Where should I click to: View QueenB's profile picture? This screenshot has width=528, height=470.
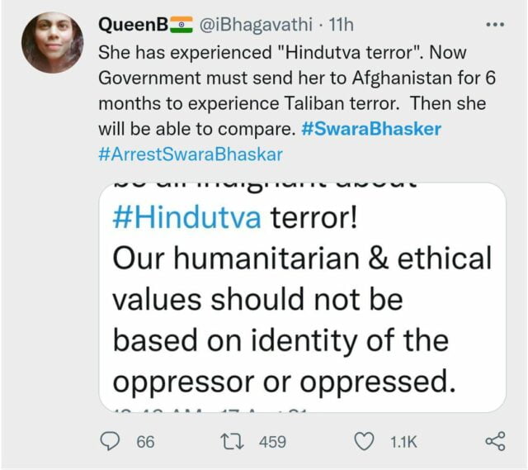(52, 43)
